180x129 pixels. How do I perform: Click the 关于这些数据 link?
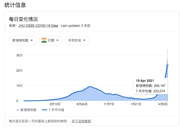coord(81,121)
